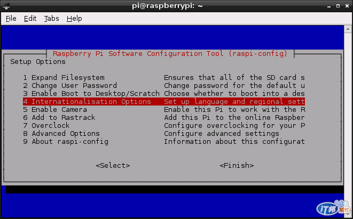Open the File menu
Screen dimensions: 353x219
tap(11, 19)
